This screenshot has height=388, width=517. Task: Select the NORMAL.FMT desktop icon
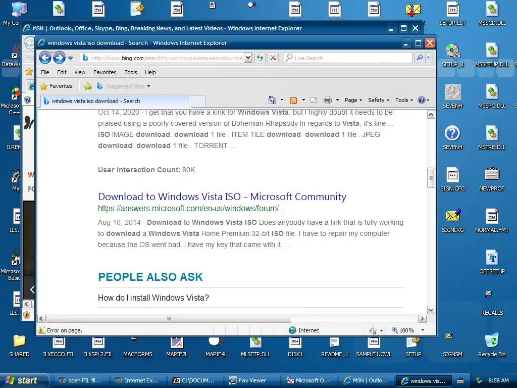coord(492,221)
